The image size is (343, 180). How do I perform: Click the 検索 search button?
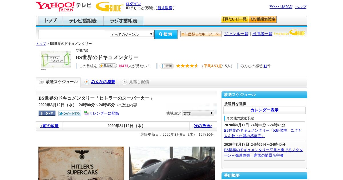coord(166,34)
